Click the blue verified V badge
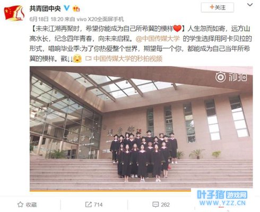Screen dimensions: 260x212 [x=67, y=8]
